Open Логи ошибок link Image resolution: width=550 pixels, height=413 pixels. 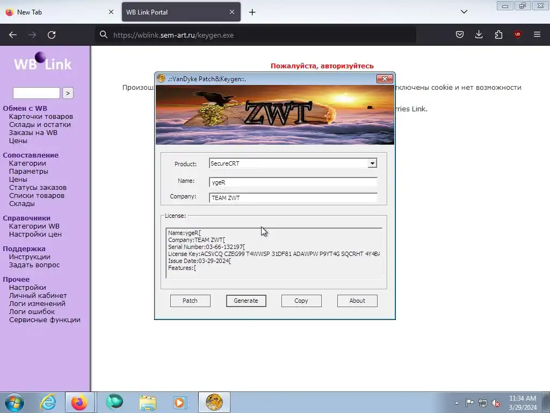coord(32,312)
